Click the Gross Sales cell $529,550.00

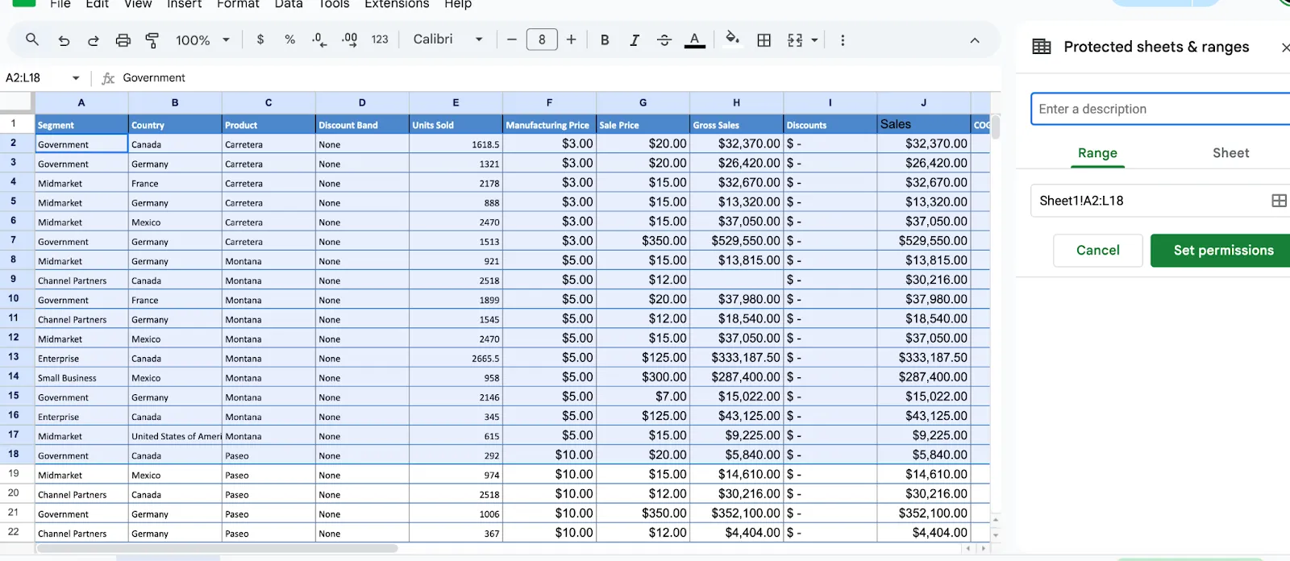point(736,241)
